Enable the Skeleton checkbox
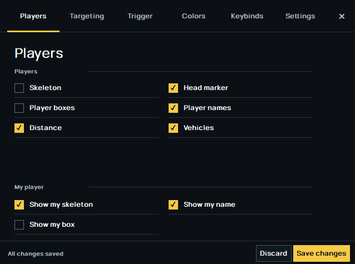The image size is (355, 264). (19, 88)
